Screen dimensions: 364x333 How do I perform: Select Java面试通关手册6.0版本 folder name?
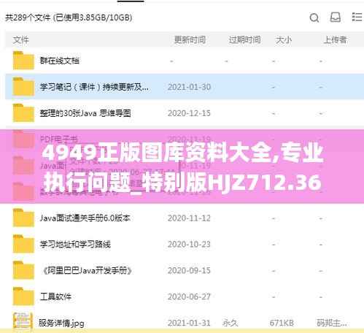(x=85, y=218)
